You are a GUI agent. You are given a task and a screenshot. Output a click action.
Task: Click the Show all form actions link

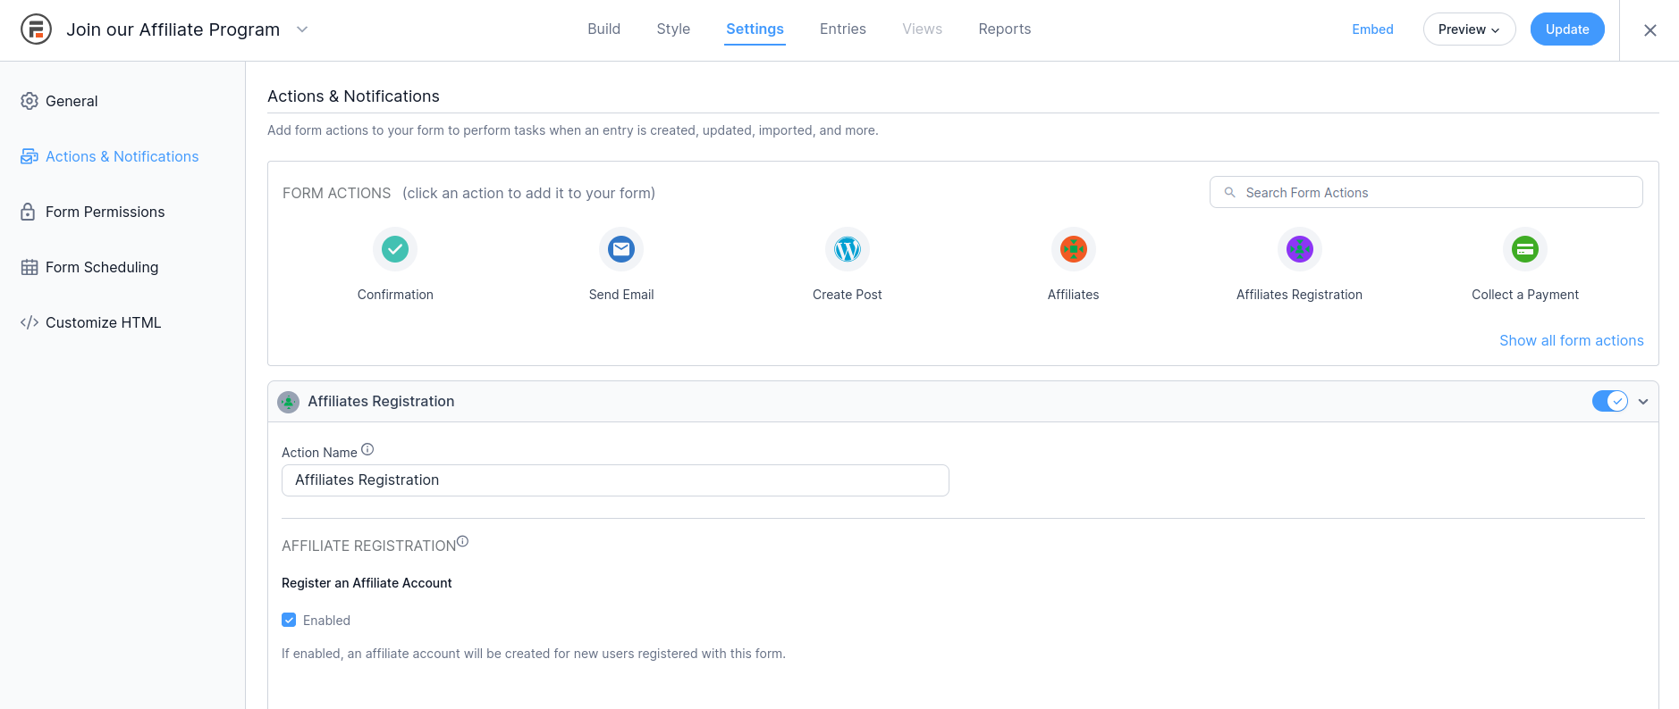coord(1571,340)
